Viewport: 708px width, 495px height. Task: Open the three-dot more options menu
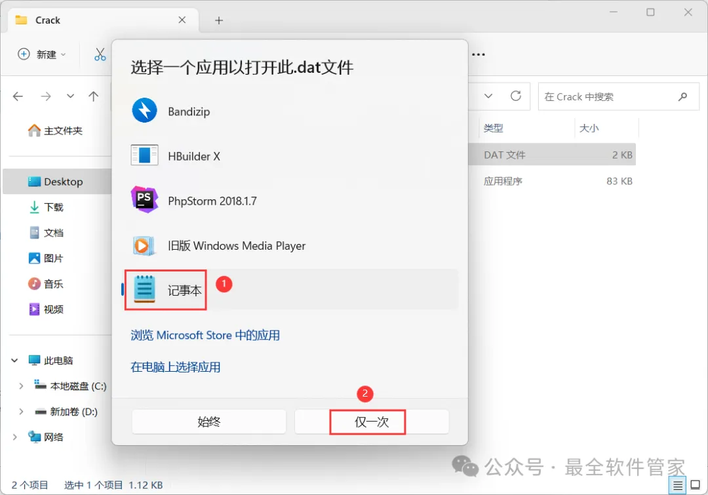coord(478,54)
